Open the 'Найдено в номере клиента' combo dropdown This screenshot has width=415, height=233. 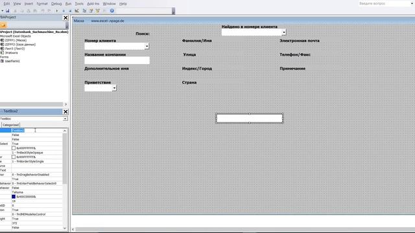[x=284, y=32]
